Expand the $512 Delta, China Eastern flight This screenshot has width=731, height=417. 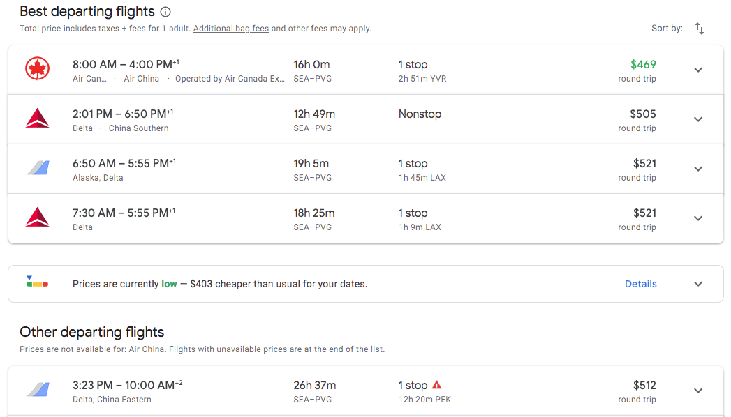tap(698, 391)
